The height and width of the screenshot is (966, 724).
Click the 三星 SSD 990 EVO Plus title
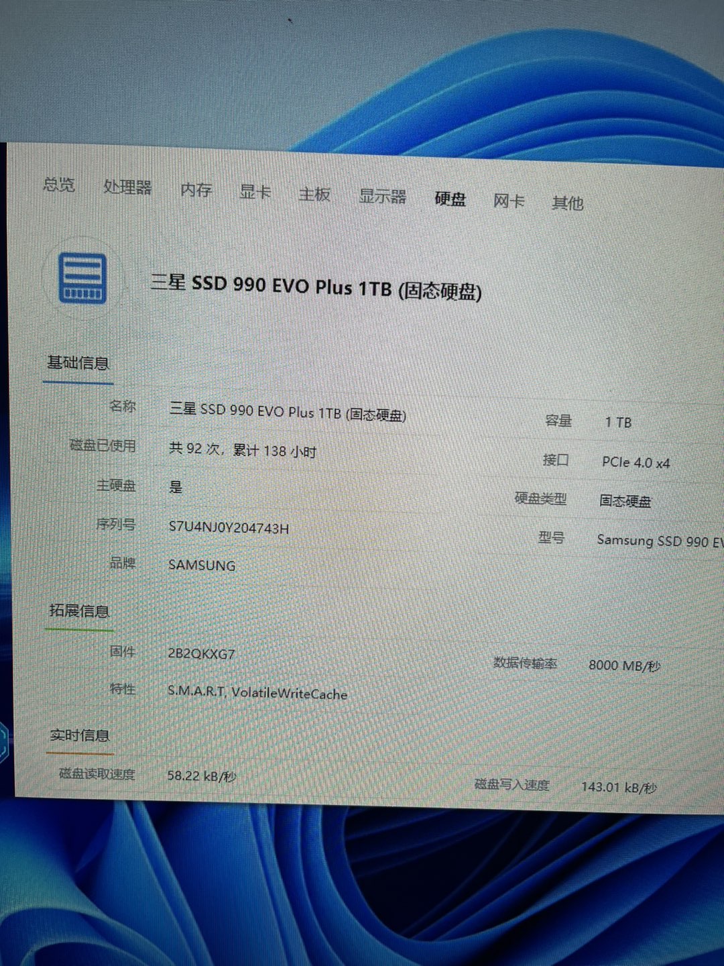316,287
